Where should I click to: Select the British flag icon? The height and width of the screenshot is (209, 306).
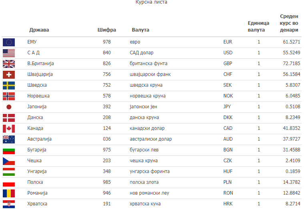click(9, 64)
